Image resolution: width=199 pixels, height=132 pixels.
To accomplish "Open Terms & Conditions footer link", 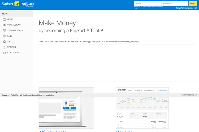I will [x=23, y=95].
